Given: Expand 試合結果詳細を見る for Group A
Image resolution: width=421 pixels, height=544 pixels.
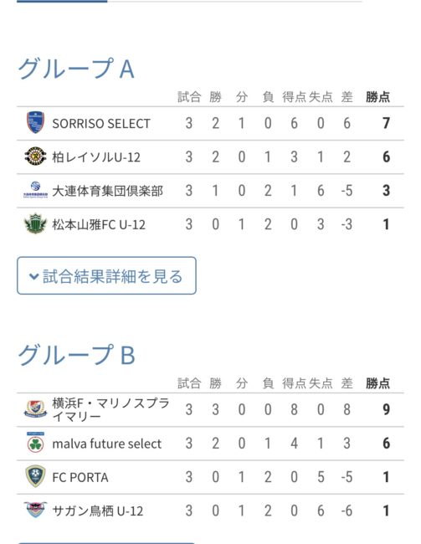Looking at the screenshot, I should pyautogui.click(x=106, y=275).
